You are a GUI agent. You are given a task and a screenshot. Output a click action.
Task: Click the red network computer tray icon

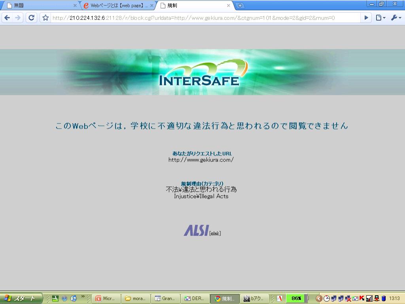point(377,298)
